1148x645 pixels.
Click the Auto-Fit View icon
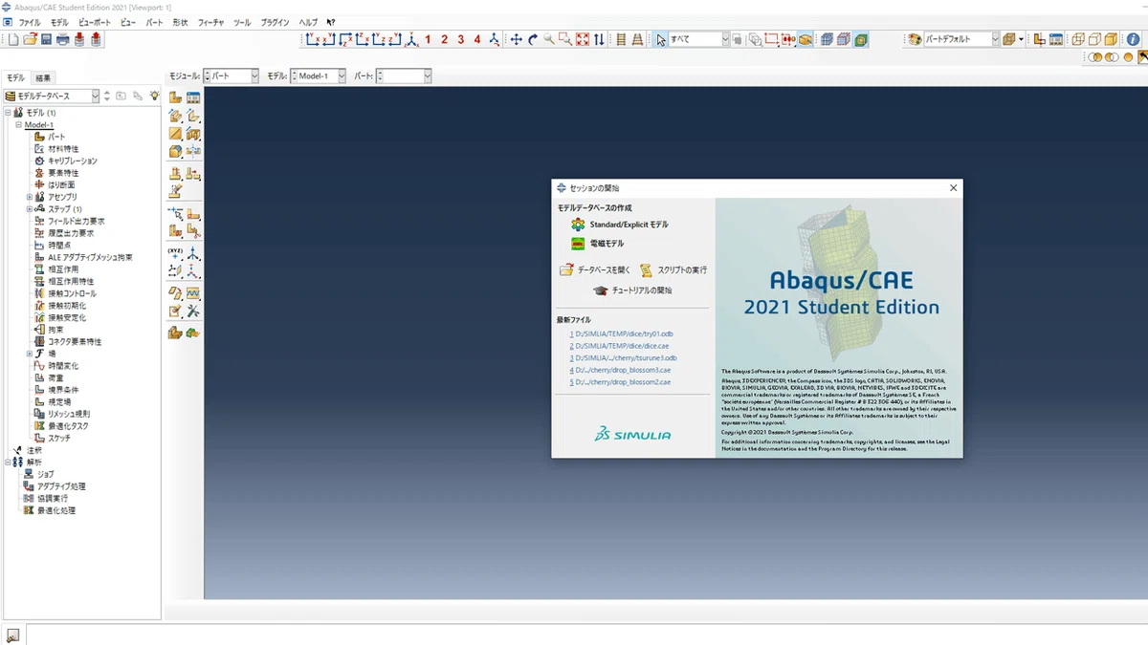tap(582, 39)
